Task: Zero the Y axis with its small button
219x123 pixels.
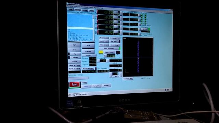Action: click(116, 17)
